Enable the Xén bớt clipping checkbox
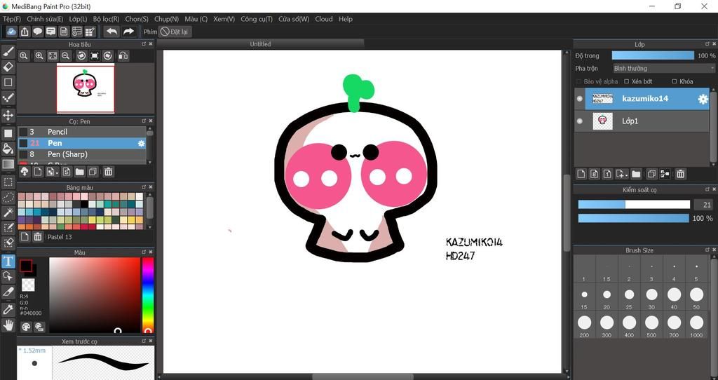The image size is (718, 380). coord(626,81)
